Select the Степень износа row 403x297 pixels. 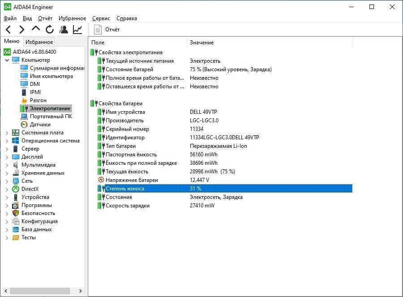[x=225, y=189]
